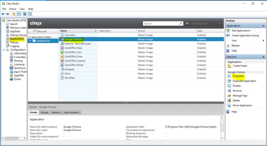Select Machine Catalogs in the tree
The width and height of the screenshot is (267, 146).
(18, 28)
